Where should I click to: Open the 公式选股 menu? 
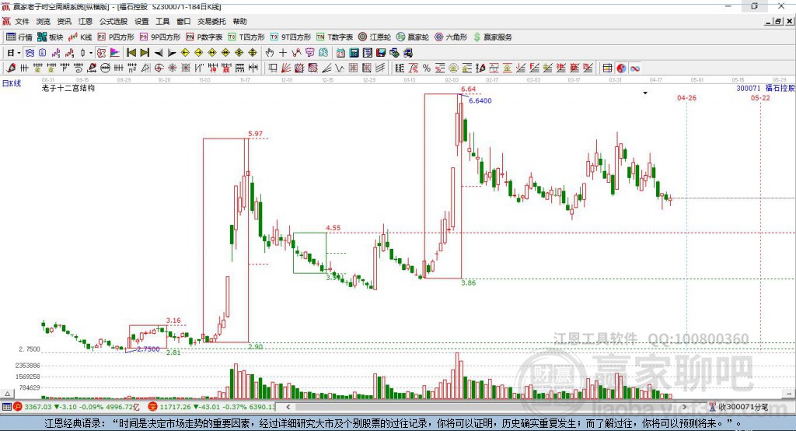click(113, 22)
